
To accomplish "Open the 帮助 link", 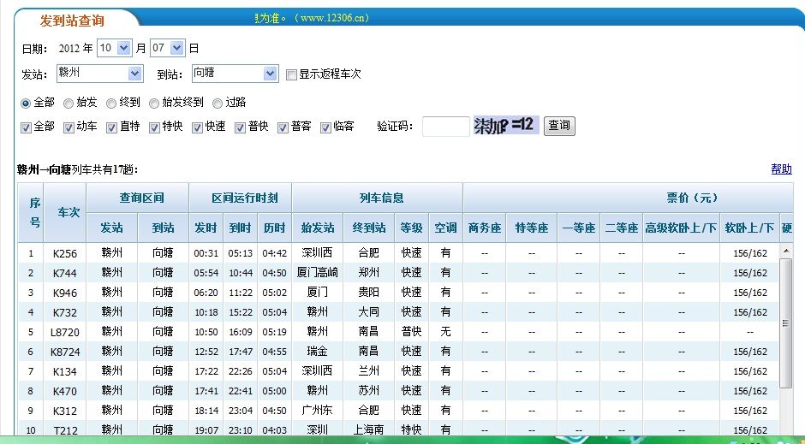I will coord(781,169).
